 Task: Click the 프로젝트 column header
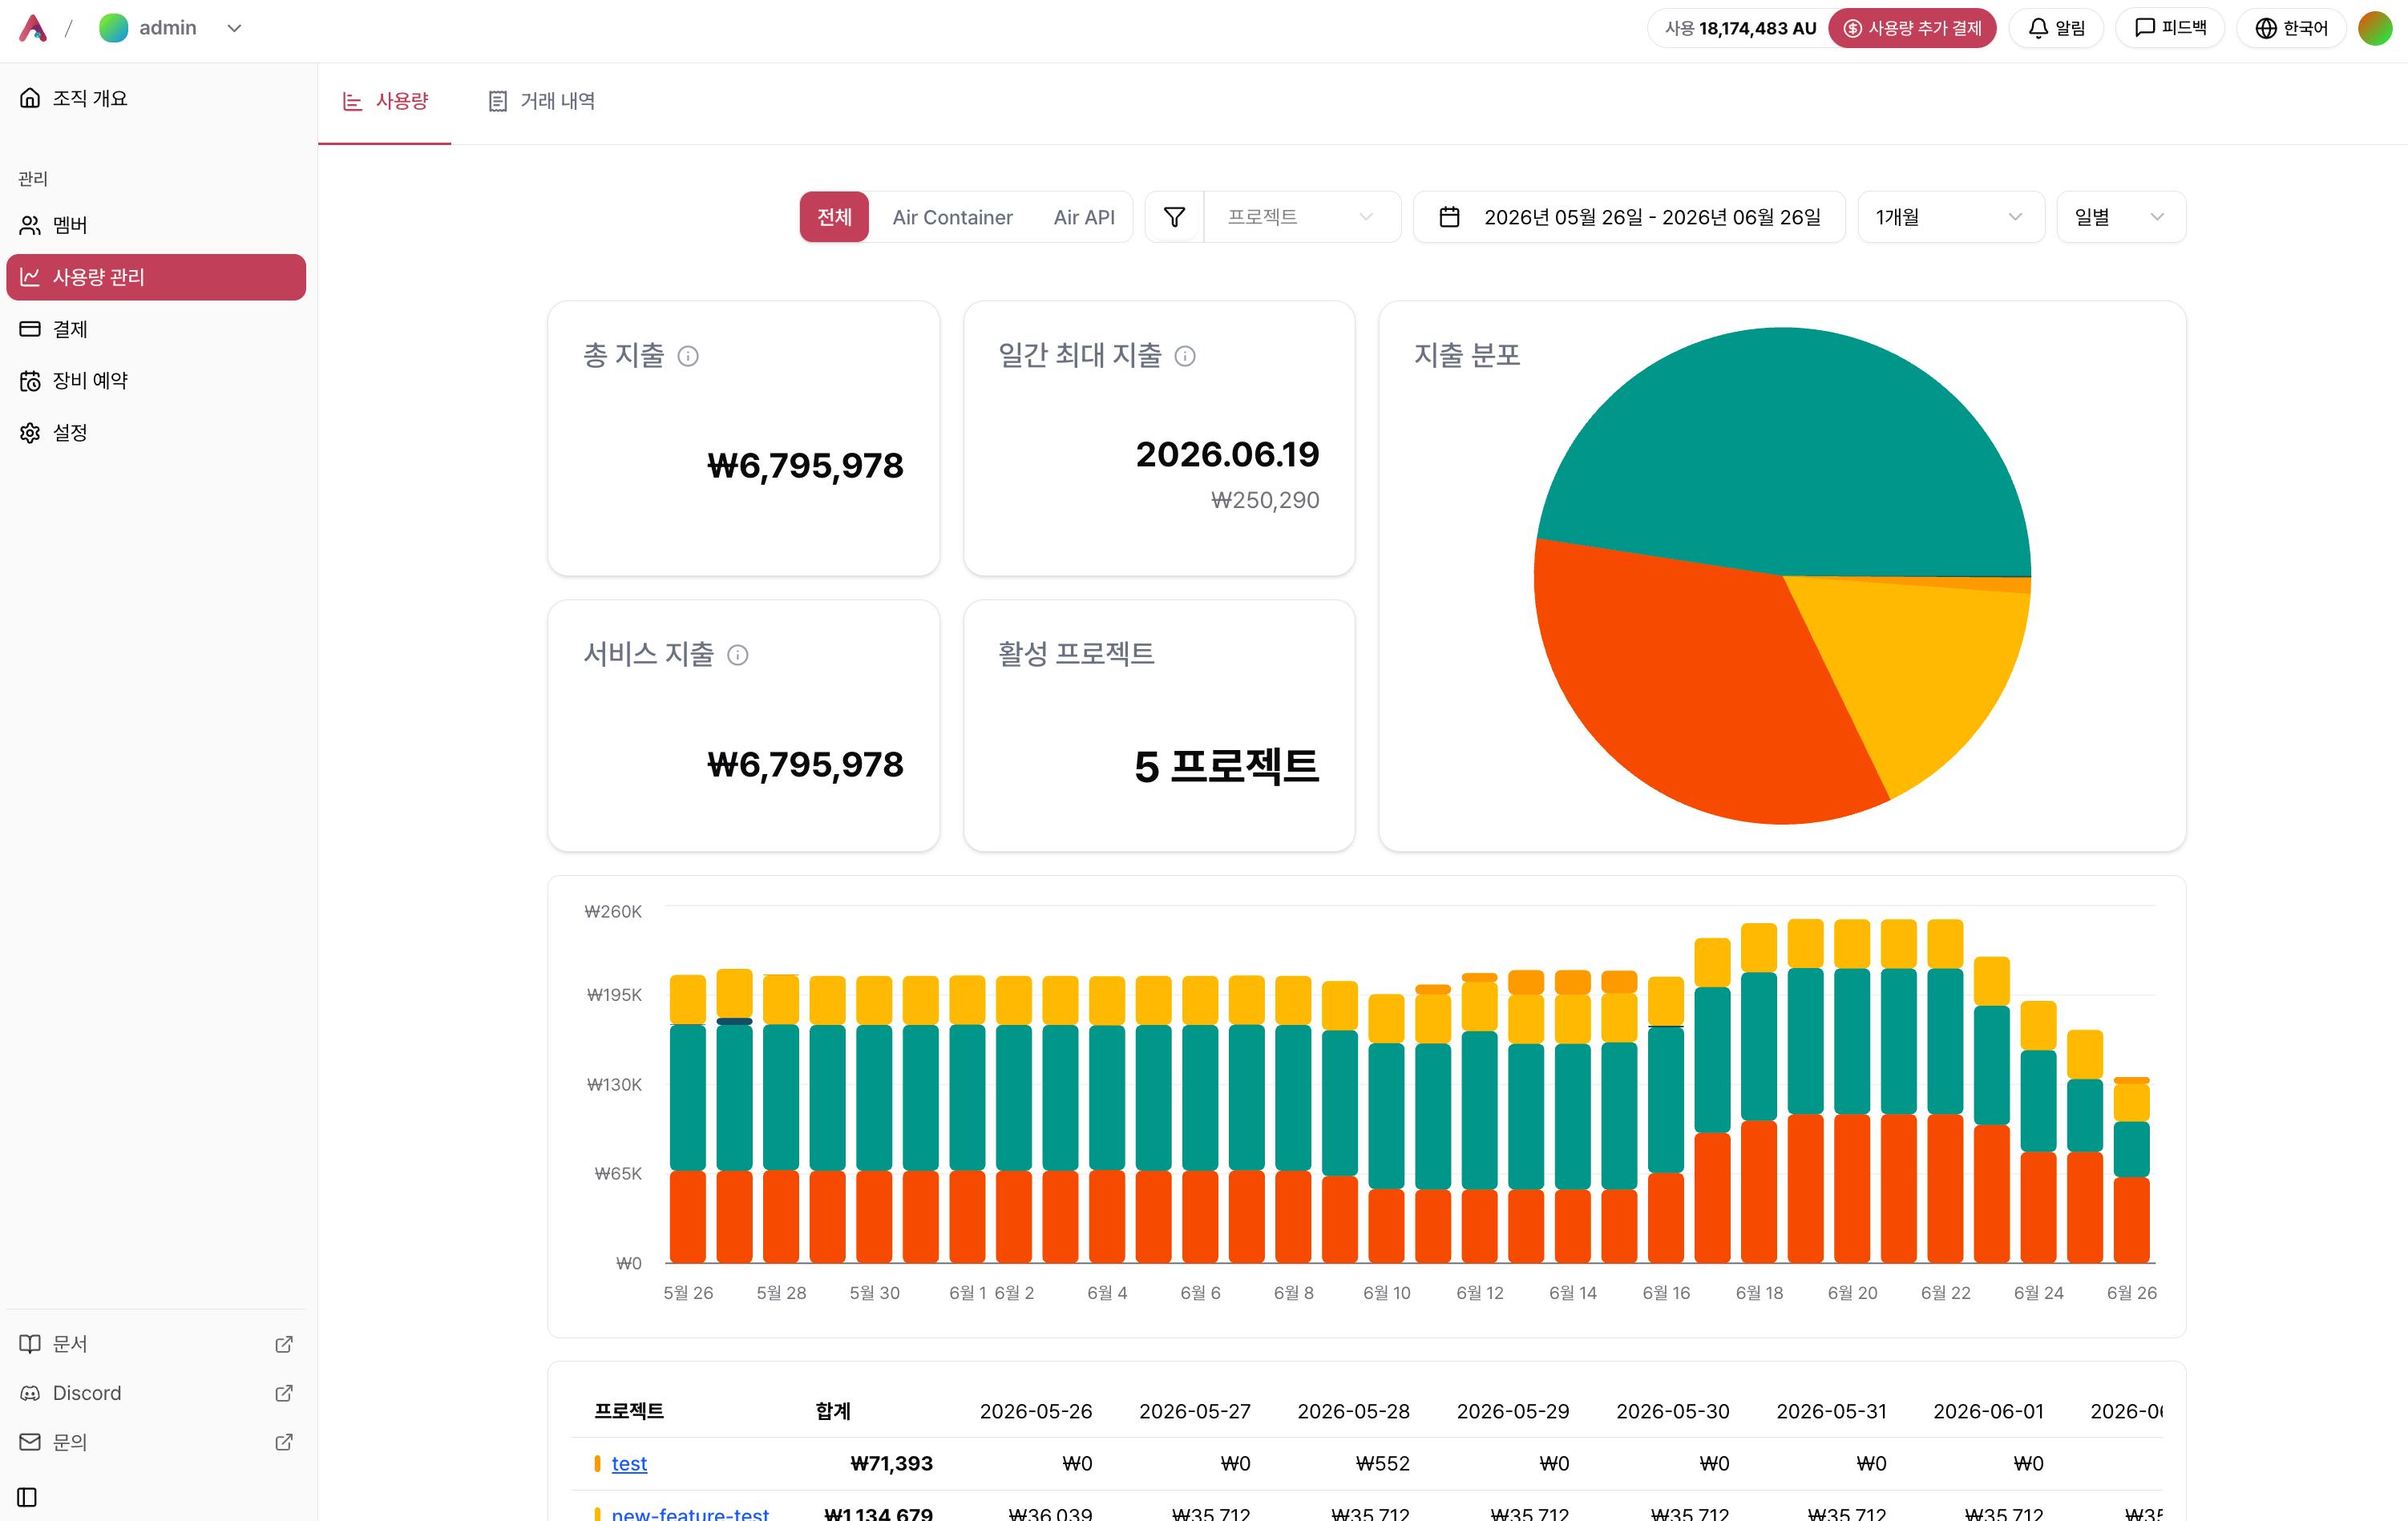(x=629, y=1410)
